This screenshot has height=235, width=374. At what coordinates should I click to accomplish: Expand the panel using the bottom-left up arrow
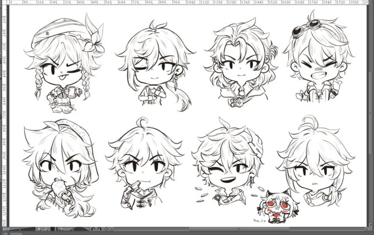tap(5, 233)
